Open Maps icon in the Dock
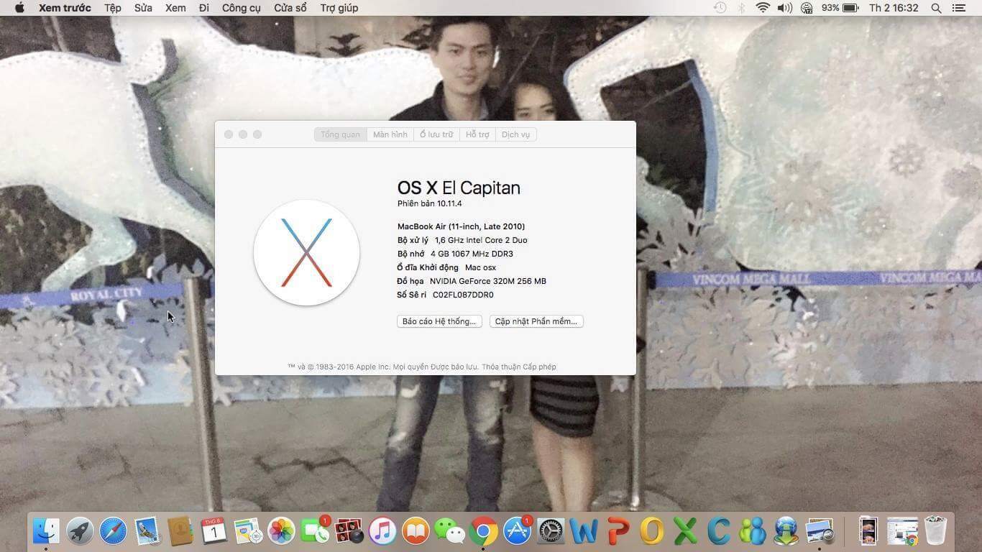Viewport: 982px width, 552px height. coord(248,531)
